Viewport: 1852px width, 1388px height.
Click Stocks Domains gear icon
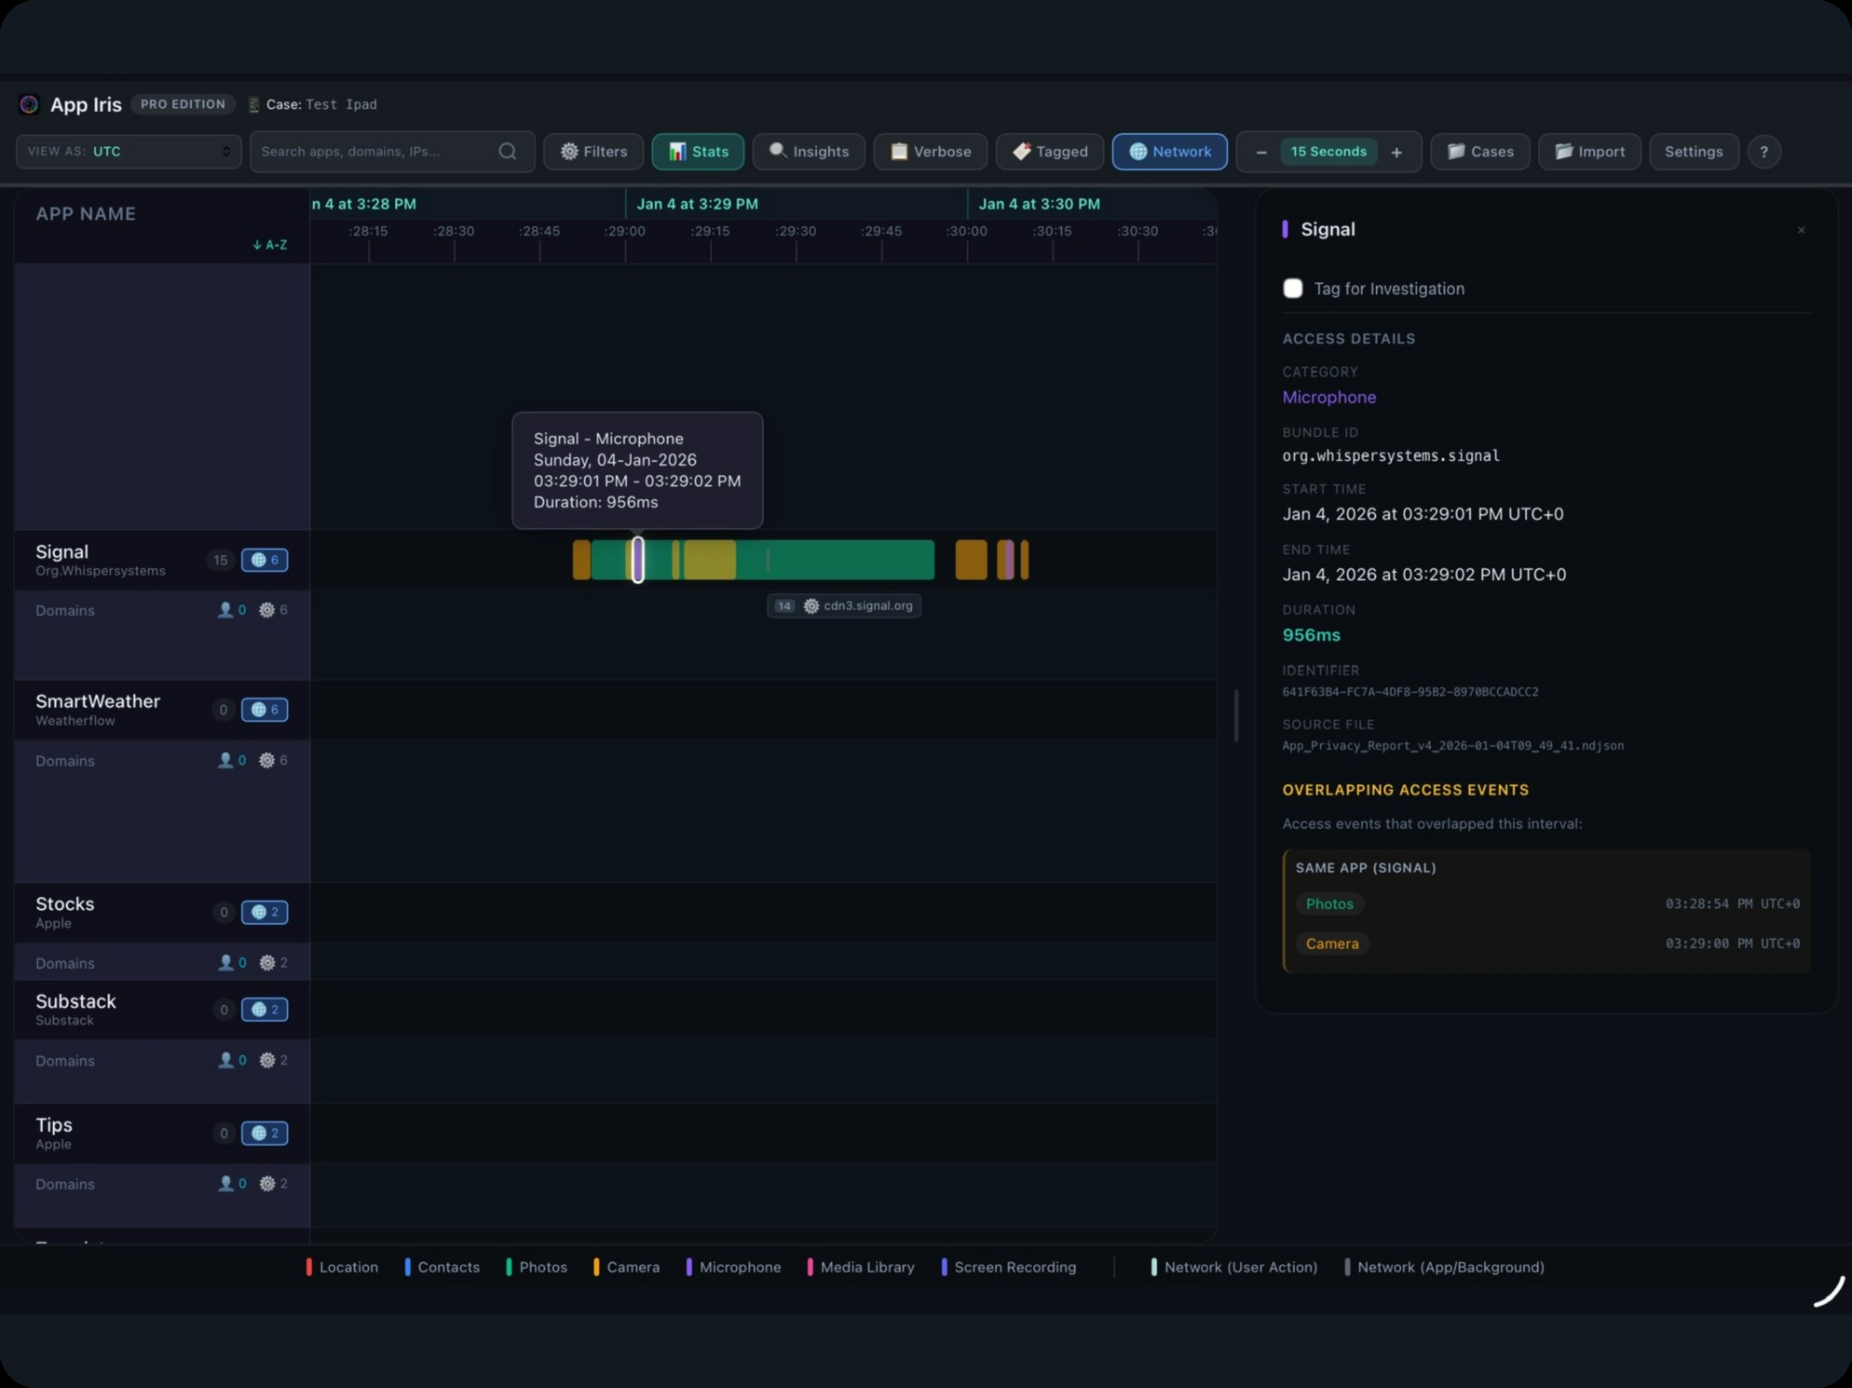coord(267,963)
